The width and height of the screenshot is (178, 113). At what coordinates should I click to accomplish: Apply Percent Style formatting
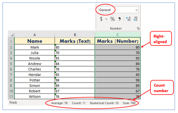113,19
